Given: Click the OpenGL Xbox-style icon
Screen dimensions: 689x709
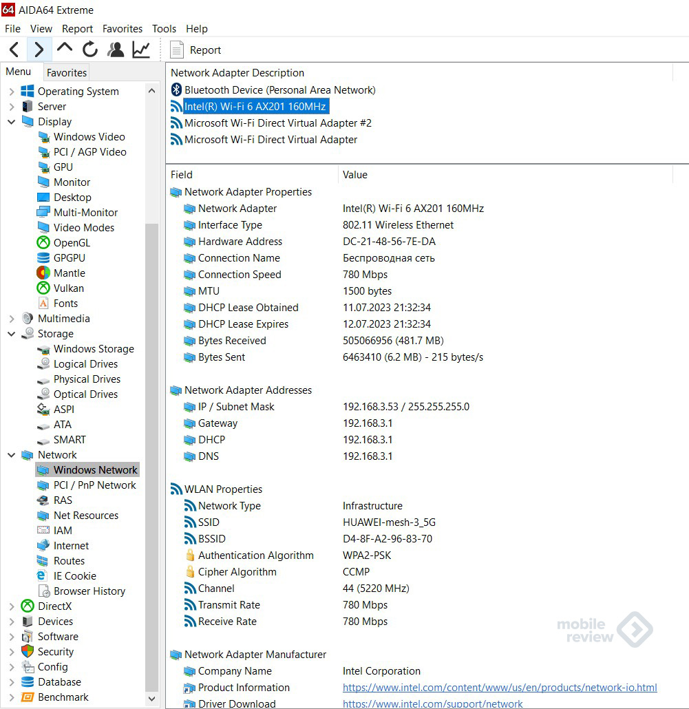Looking at the screenshot, I should pos(43,243).
